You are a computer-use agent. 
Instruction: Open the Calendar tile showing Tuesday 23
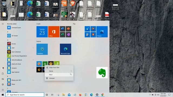click(42, 32)
